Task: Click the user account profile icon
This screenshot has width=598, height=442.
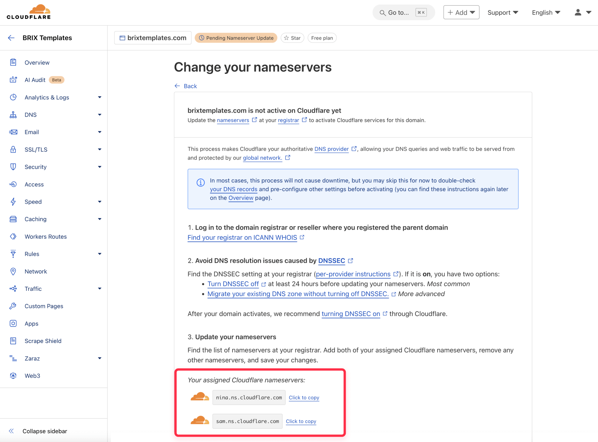Action: coord(578,13)
